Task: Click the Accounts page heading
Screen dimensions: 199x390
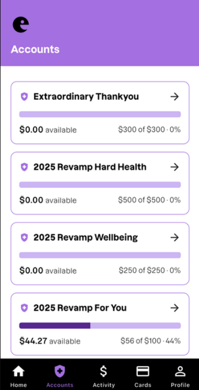Action: tap(35, 49)
